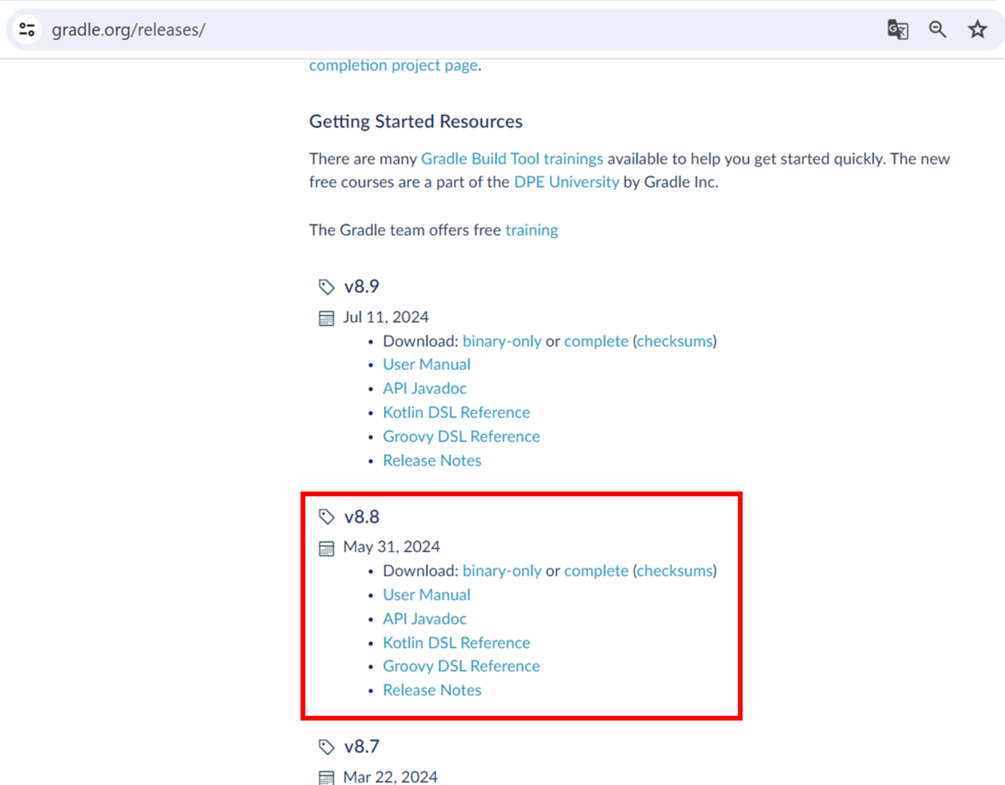The image size is (1005, 785).
Task: Click the training link after 'offers free'
Action: coord(532,230)
